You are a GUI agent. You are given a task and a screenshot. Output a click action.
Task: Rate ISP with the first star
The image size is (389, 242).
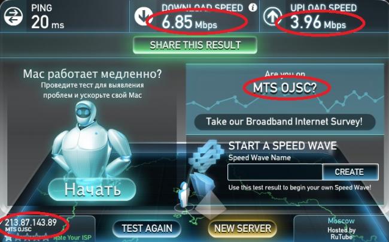tap(8, 238)
